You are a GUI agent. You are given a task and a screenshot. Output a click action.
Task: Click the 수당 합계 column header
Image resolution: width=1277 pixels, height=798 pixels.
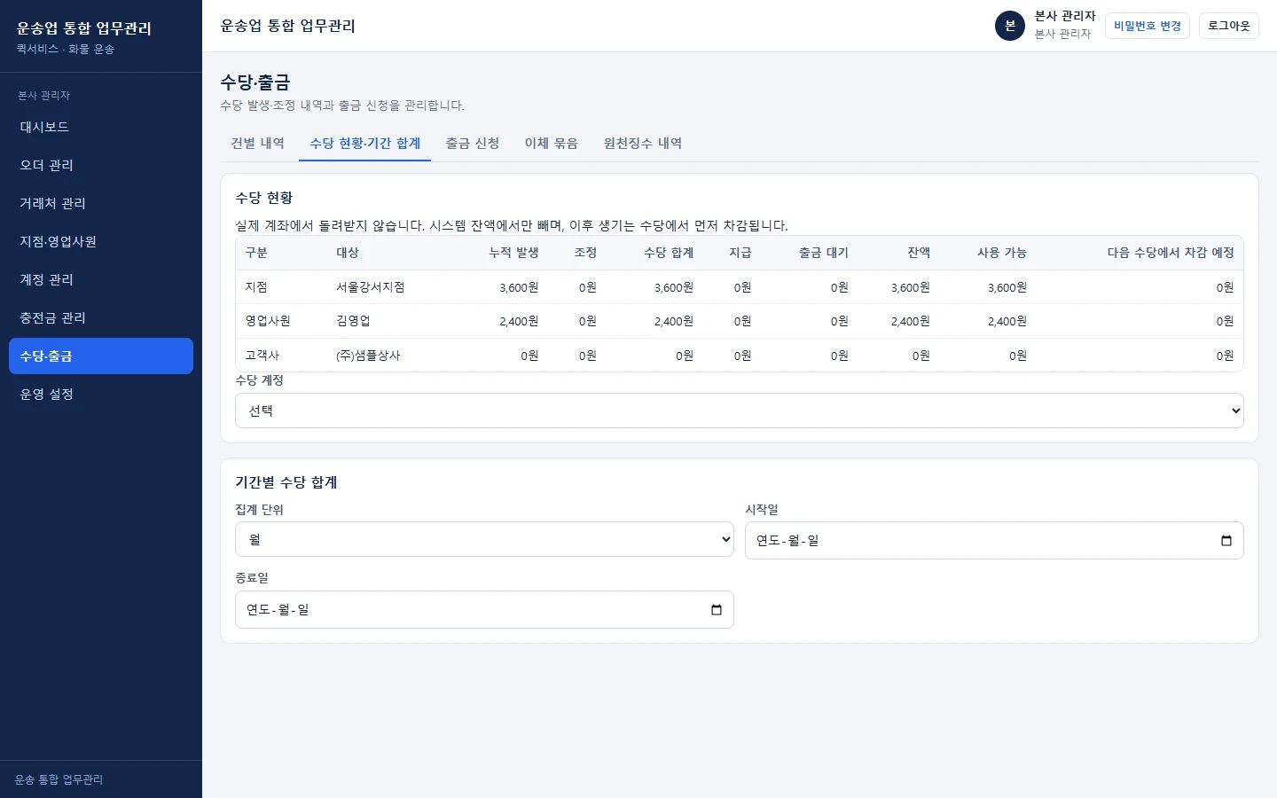[x=669, y=253]
